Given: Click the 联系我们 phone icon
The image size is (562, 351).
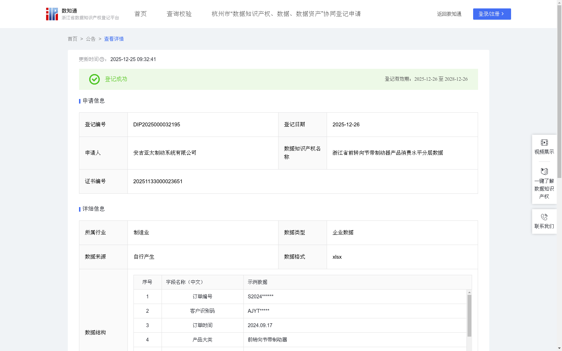Looking at the screenshot, I should (x=544, y=217).
